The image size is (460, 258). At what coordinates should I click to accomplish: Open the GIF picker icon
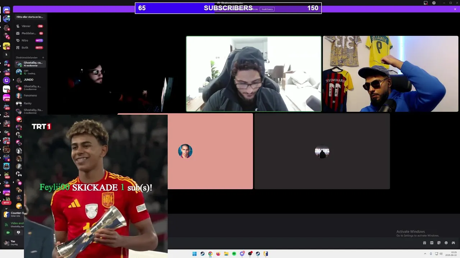[432, 243]
